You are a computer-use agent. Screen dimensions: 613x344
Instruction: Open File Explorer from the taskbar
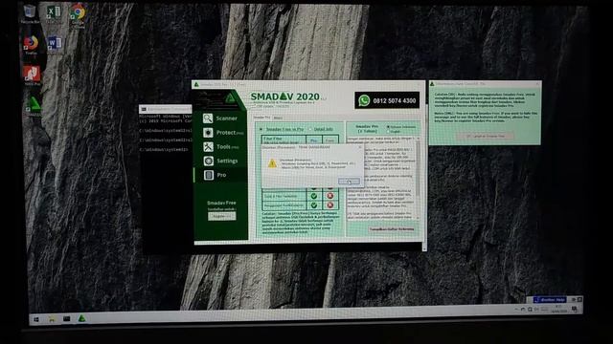point(52,319)
